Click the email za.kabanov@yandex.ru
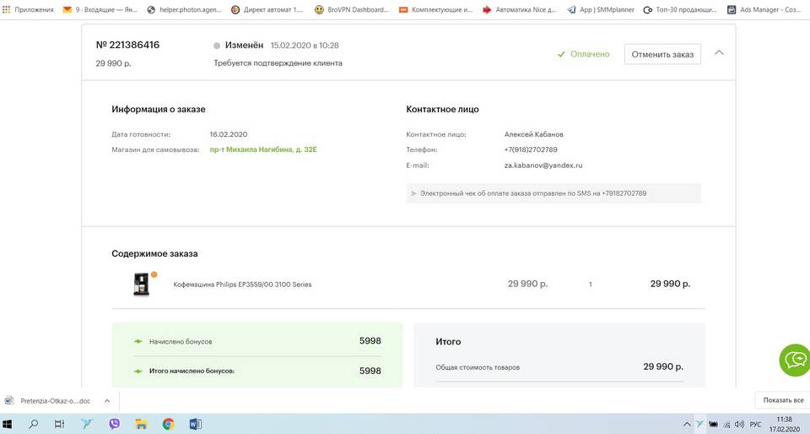The image size is (810, 434). (543, 165)
